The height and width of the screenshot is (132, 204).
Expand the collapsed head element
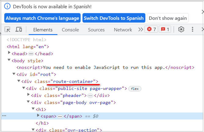click(9, 53)
